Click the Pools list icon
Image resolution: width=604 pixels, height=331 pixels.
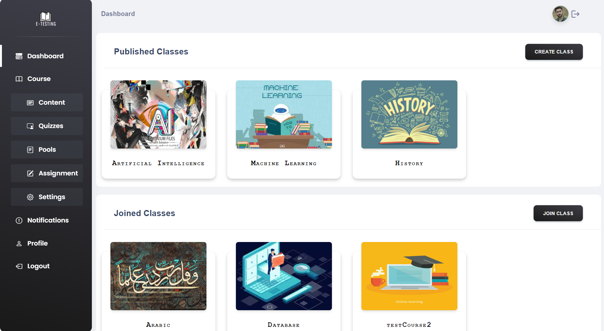(x=30, y=150)
